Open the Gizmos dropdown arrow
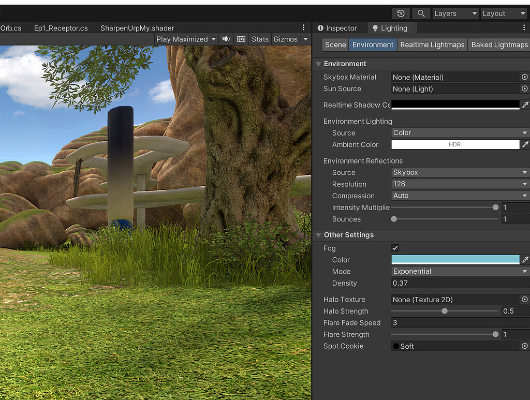This screenshot has width=530, height=400. pyautogui.click(x=305, y=39)
